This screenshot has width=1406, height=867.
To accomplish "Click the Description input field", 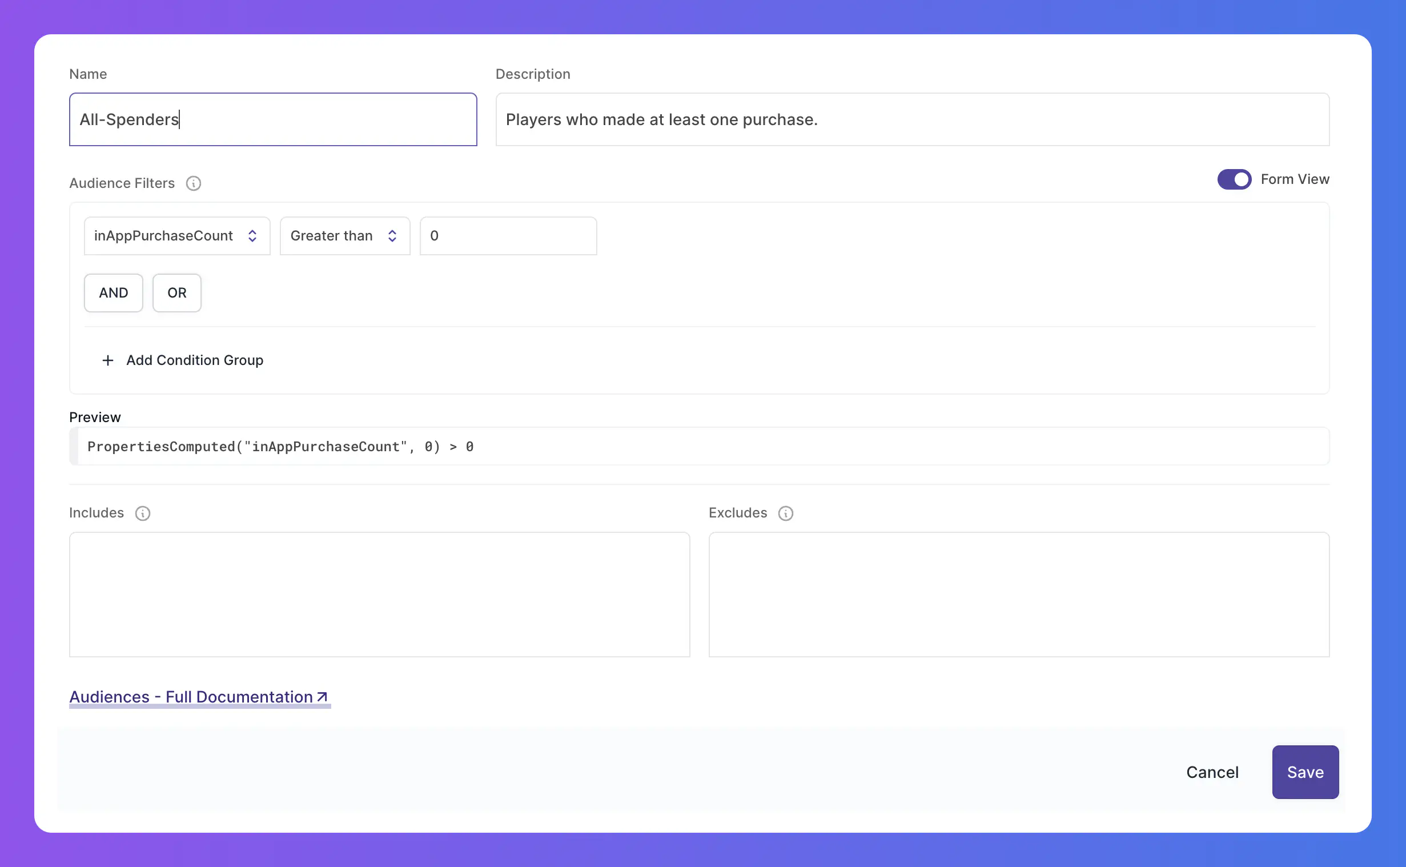I will pyautogui.click(x=913, y=119).
